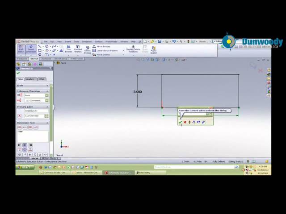Click Linear Sketch Pattern
286x214 pixels.
(105, 50)
